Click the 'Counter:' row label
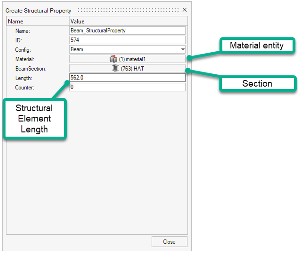The width and height of the screenshot is (300, 254). coord(24,87)
